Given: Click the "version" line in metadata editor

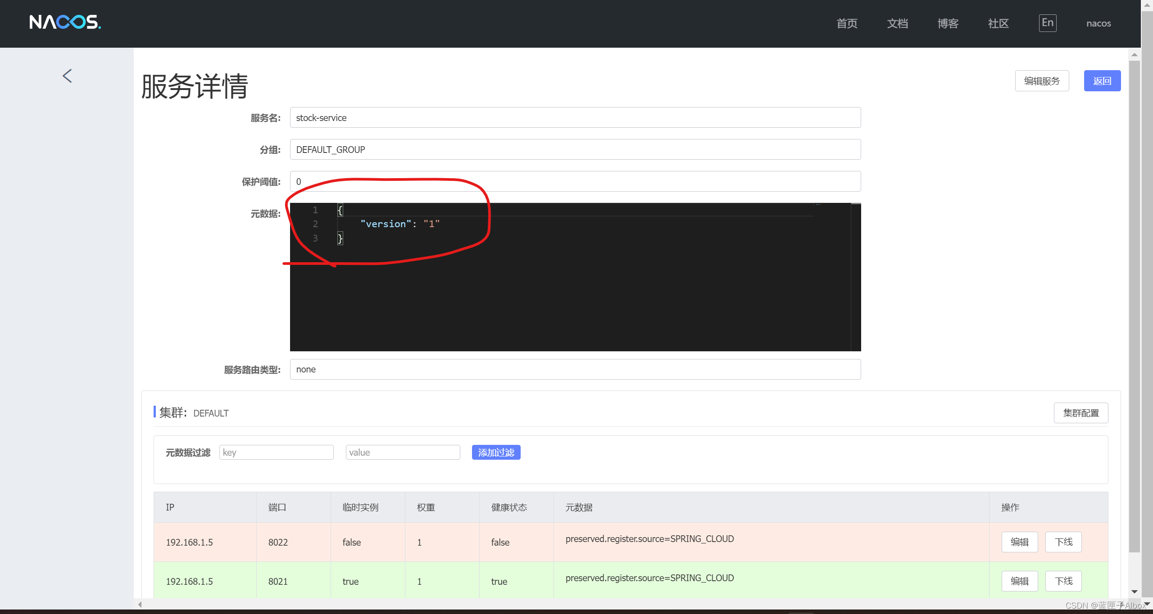Looking at the screenshot, I should 400,224.
